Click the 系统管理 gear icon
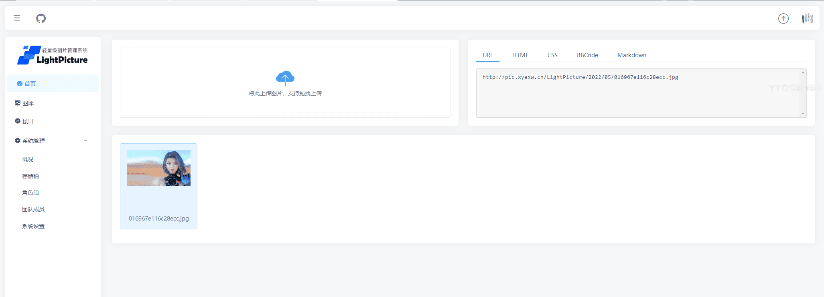This screenshot has height=297, width=824. click(18, 140)
